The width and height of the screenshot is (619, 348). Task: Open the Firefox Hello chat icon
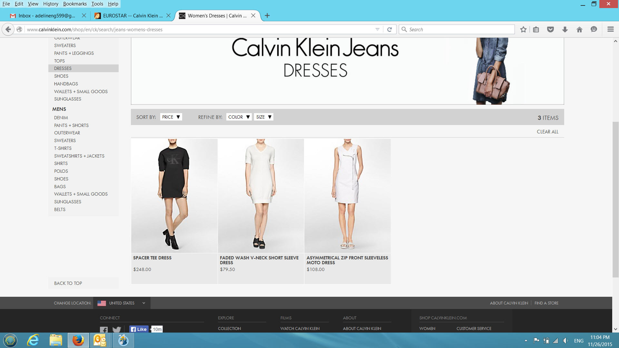(594, 29)
